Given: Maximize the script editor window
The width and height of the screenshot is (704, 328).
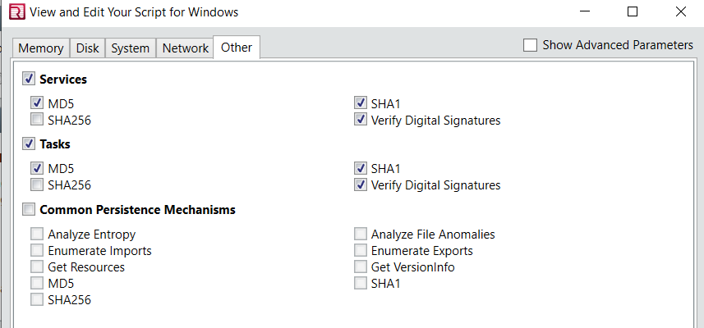Looking at the screenshot, I should coord(633,12).
